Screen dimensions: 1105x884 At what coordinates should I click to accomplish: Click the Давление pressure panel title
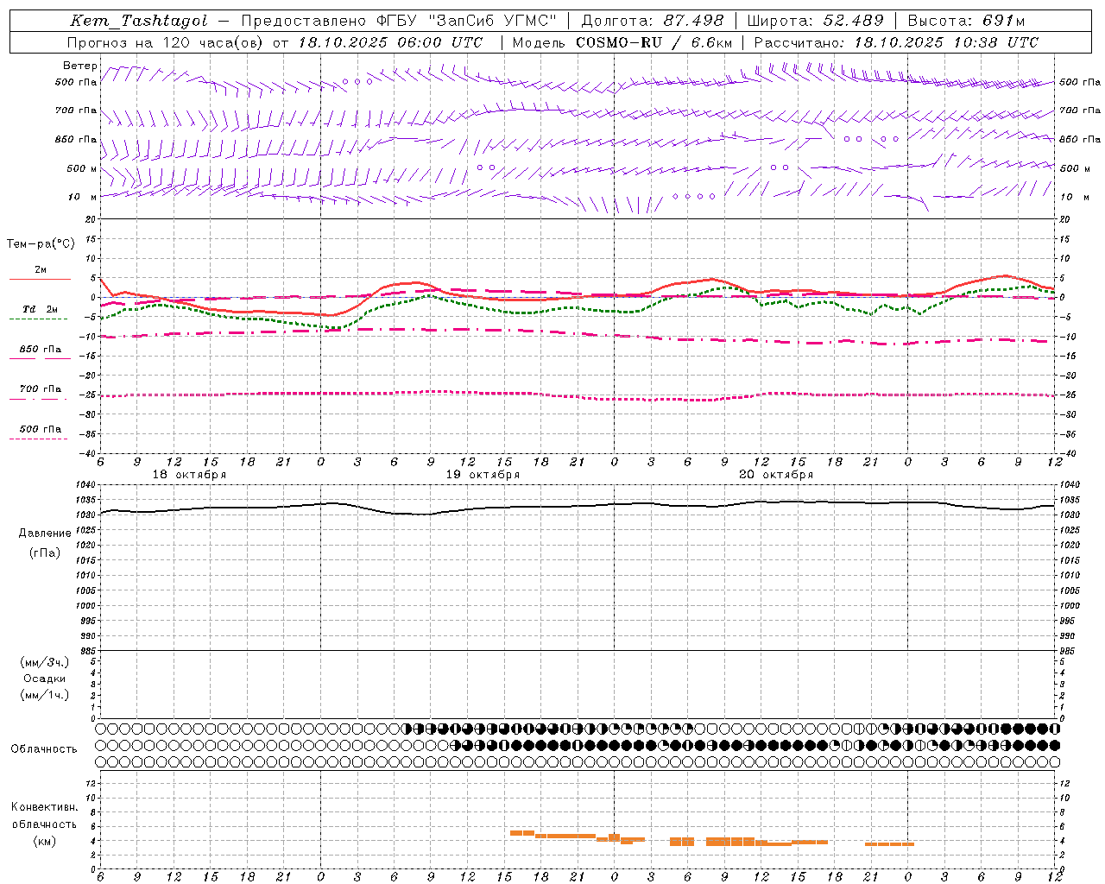[x=45, y=534]
